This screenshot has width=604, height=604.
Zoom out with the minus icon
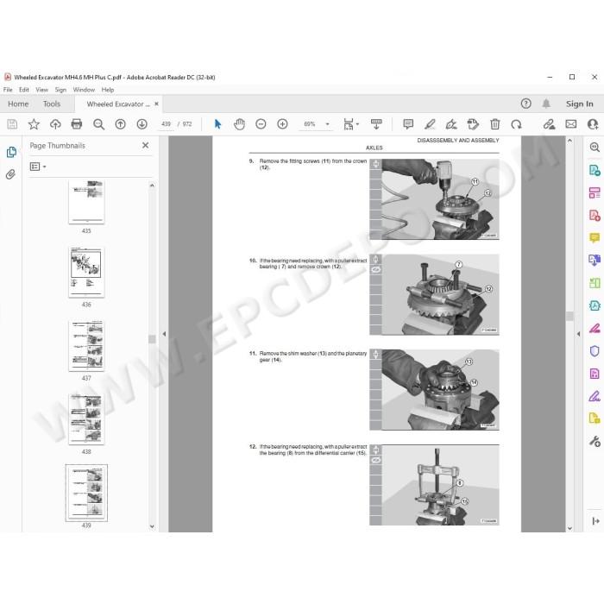261,124
